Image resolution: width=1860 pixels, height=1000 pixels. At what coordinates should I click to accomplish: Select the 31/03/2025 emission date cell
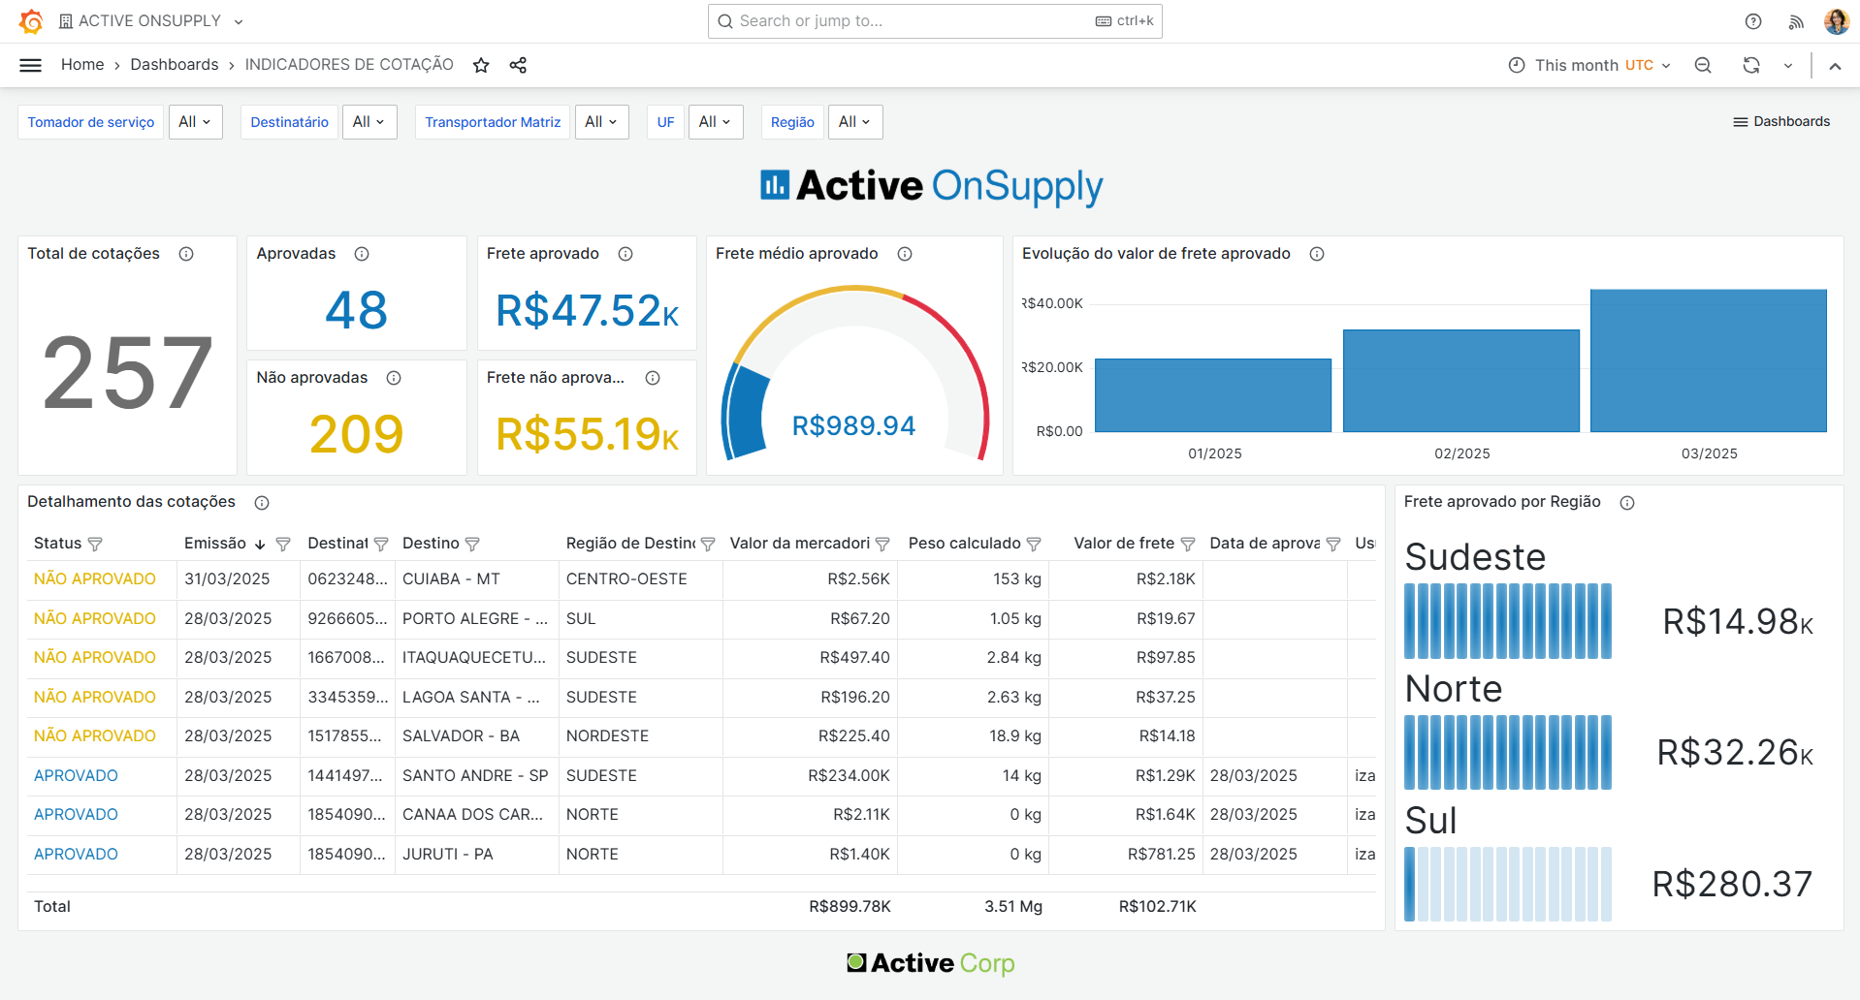tap(238, 579)
